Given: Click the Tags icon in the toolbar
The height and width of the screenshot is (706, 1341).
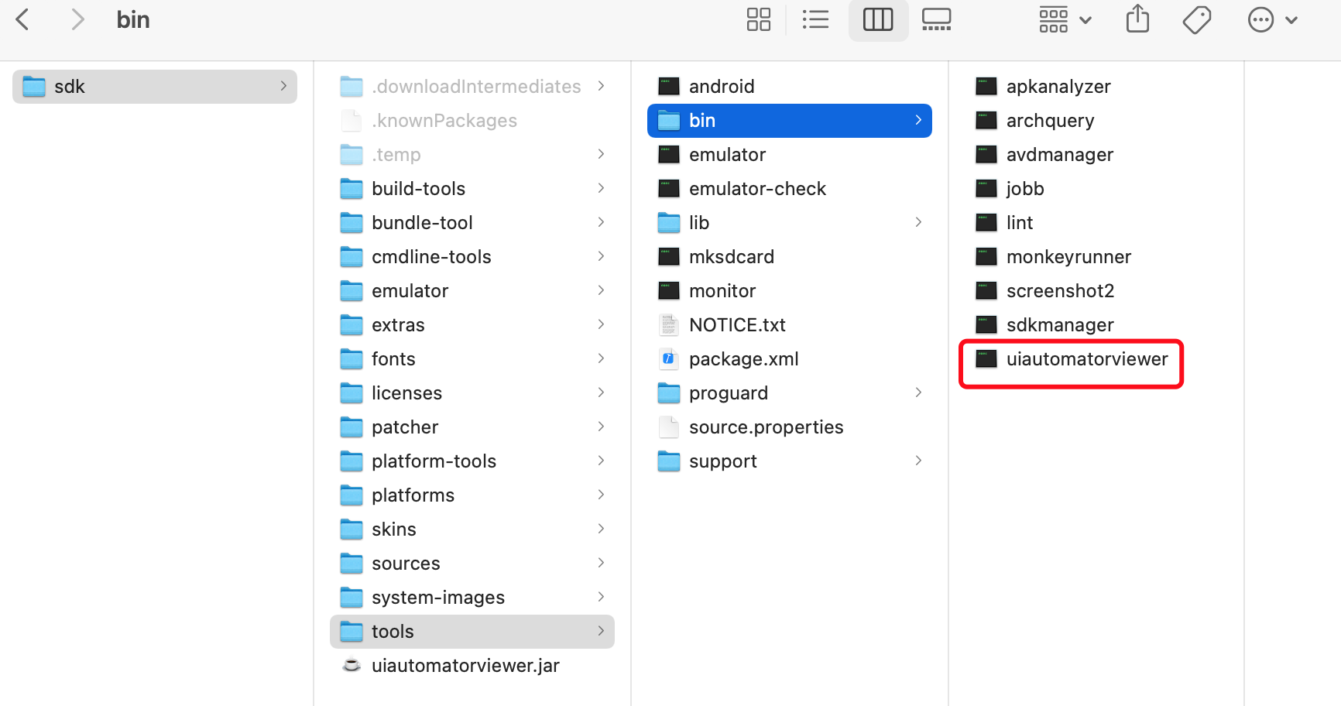Looking at the screenshot, I should tap(1196, 19).
